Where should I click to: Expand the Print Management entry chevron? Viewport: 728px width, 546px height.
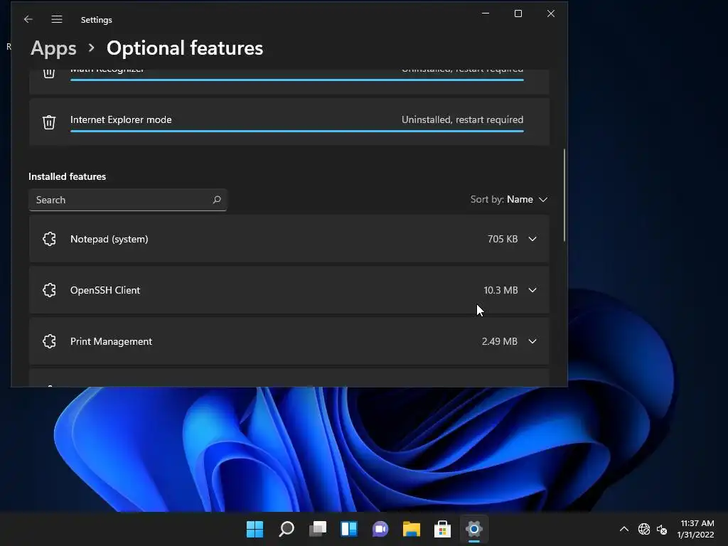tap(532, 341)
